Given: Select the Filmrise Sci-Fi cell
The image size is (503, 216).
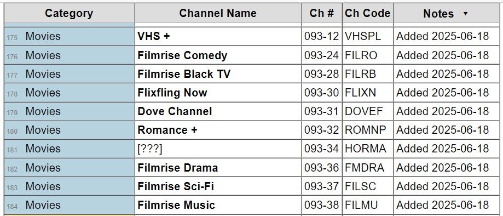Looking at the screenshot, I should [x=218, y=186].
